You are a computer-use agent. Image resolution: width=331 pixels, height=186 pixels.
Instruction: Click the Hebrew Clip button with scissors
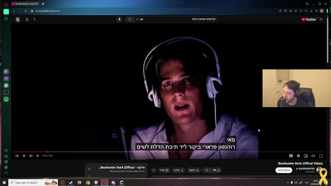point(164,170)
